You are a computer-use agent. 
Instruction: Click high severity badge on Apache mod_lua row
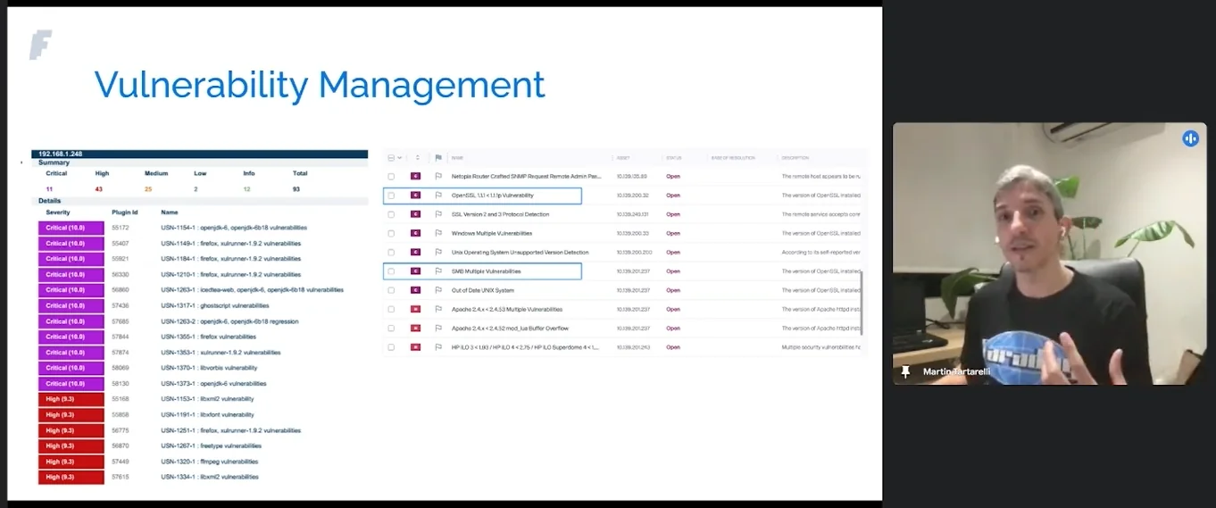415,329
